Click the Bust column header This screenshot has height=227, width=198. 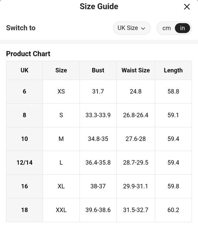tap(98, 70)
